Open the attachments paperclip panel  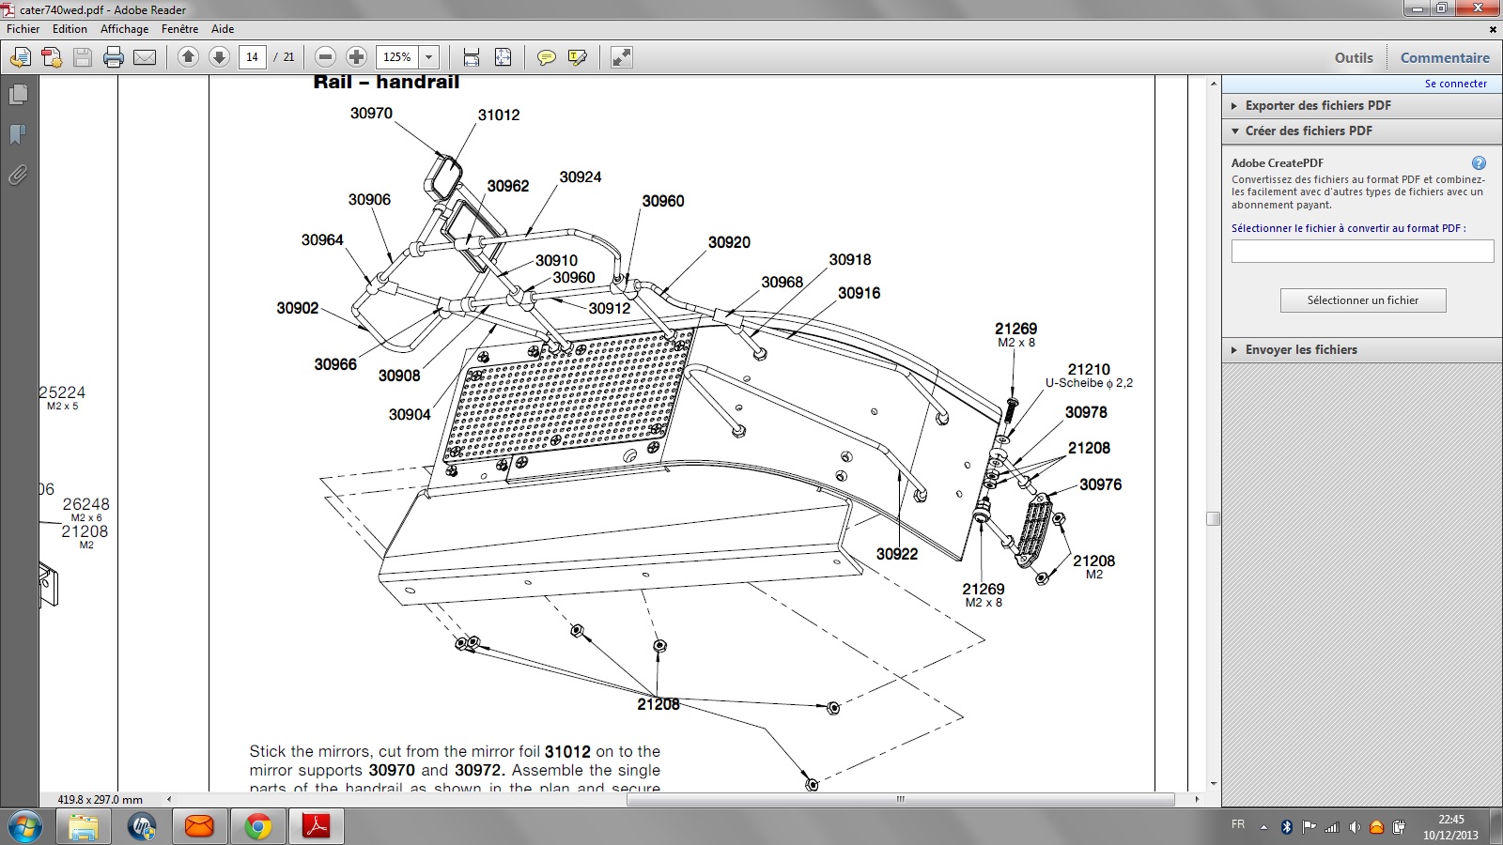coord(18,176)
